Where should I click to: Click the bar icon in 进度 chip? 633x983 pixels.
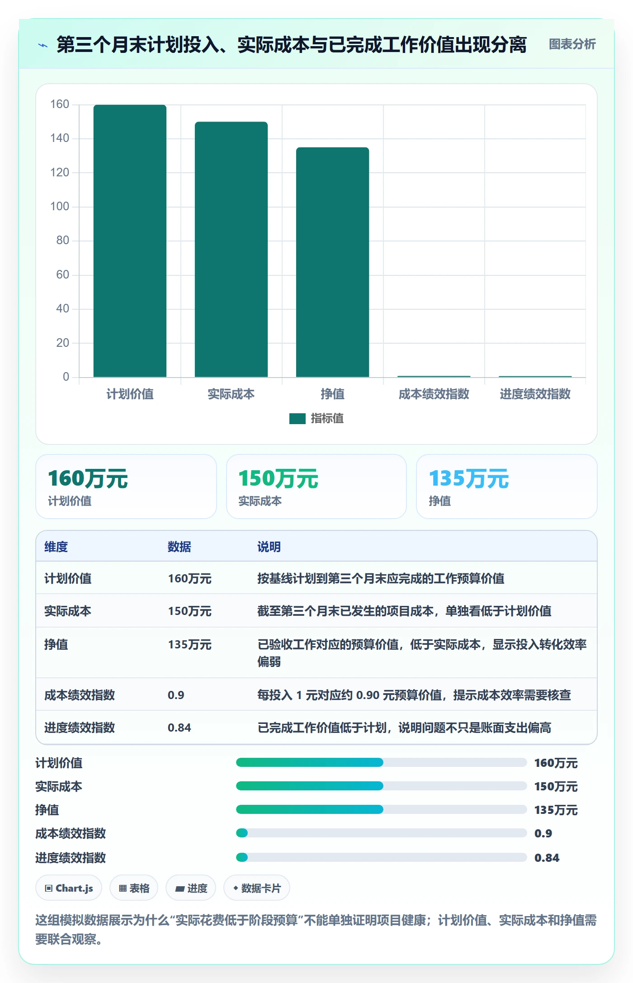pyautogui.click(x=180, y=889)
